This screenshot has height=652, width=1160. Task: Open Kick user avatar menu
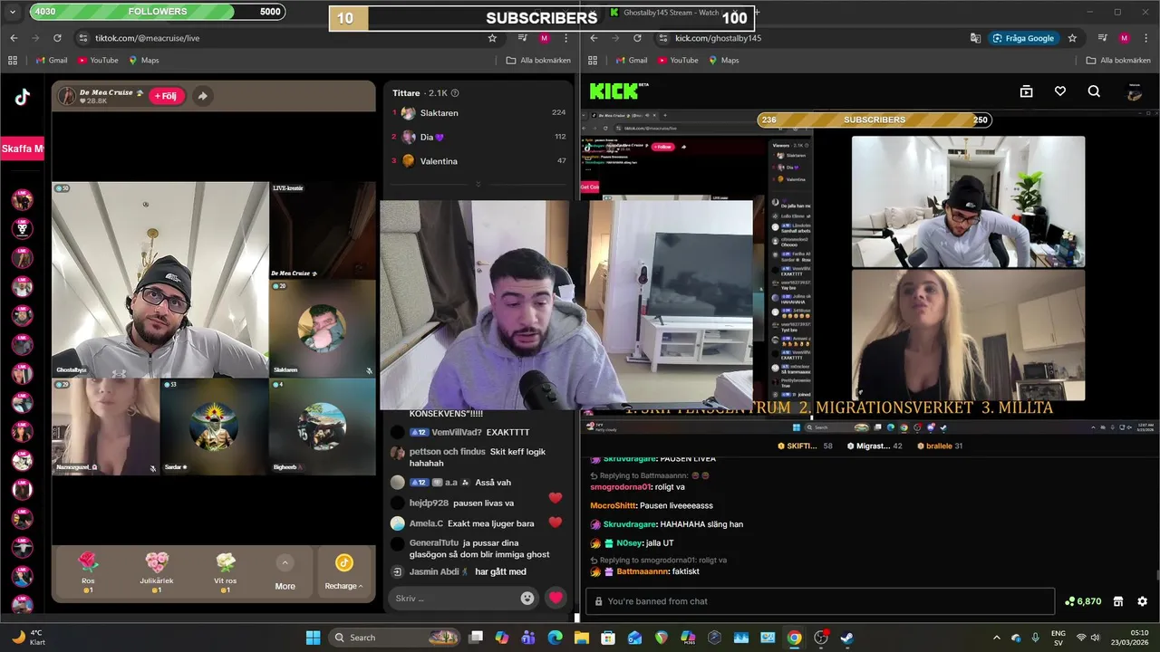click(x=1134, y=91)
